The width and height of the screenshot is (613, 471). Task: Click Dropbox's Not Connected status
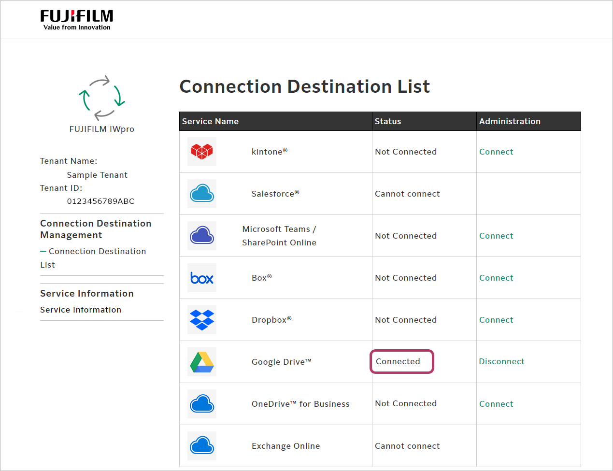click(x=406, y=320)
